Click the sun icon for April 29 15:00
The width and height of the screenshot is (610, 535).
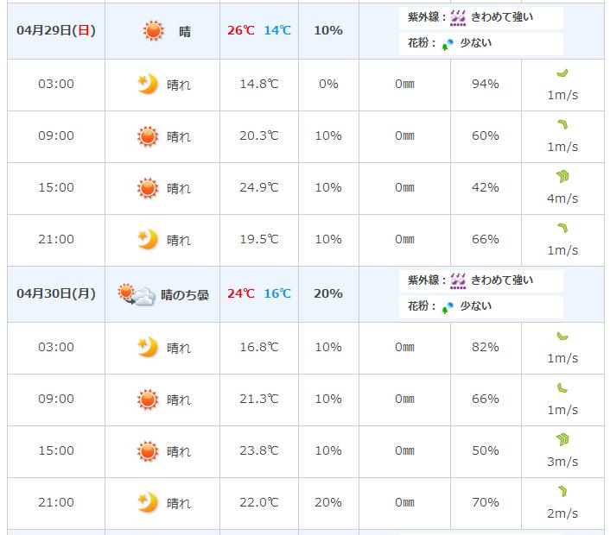148,187
